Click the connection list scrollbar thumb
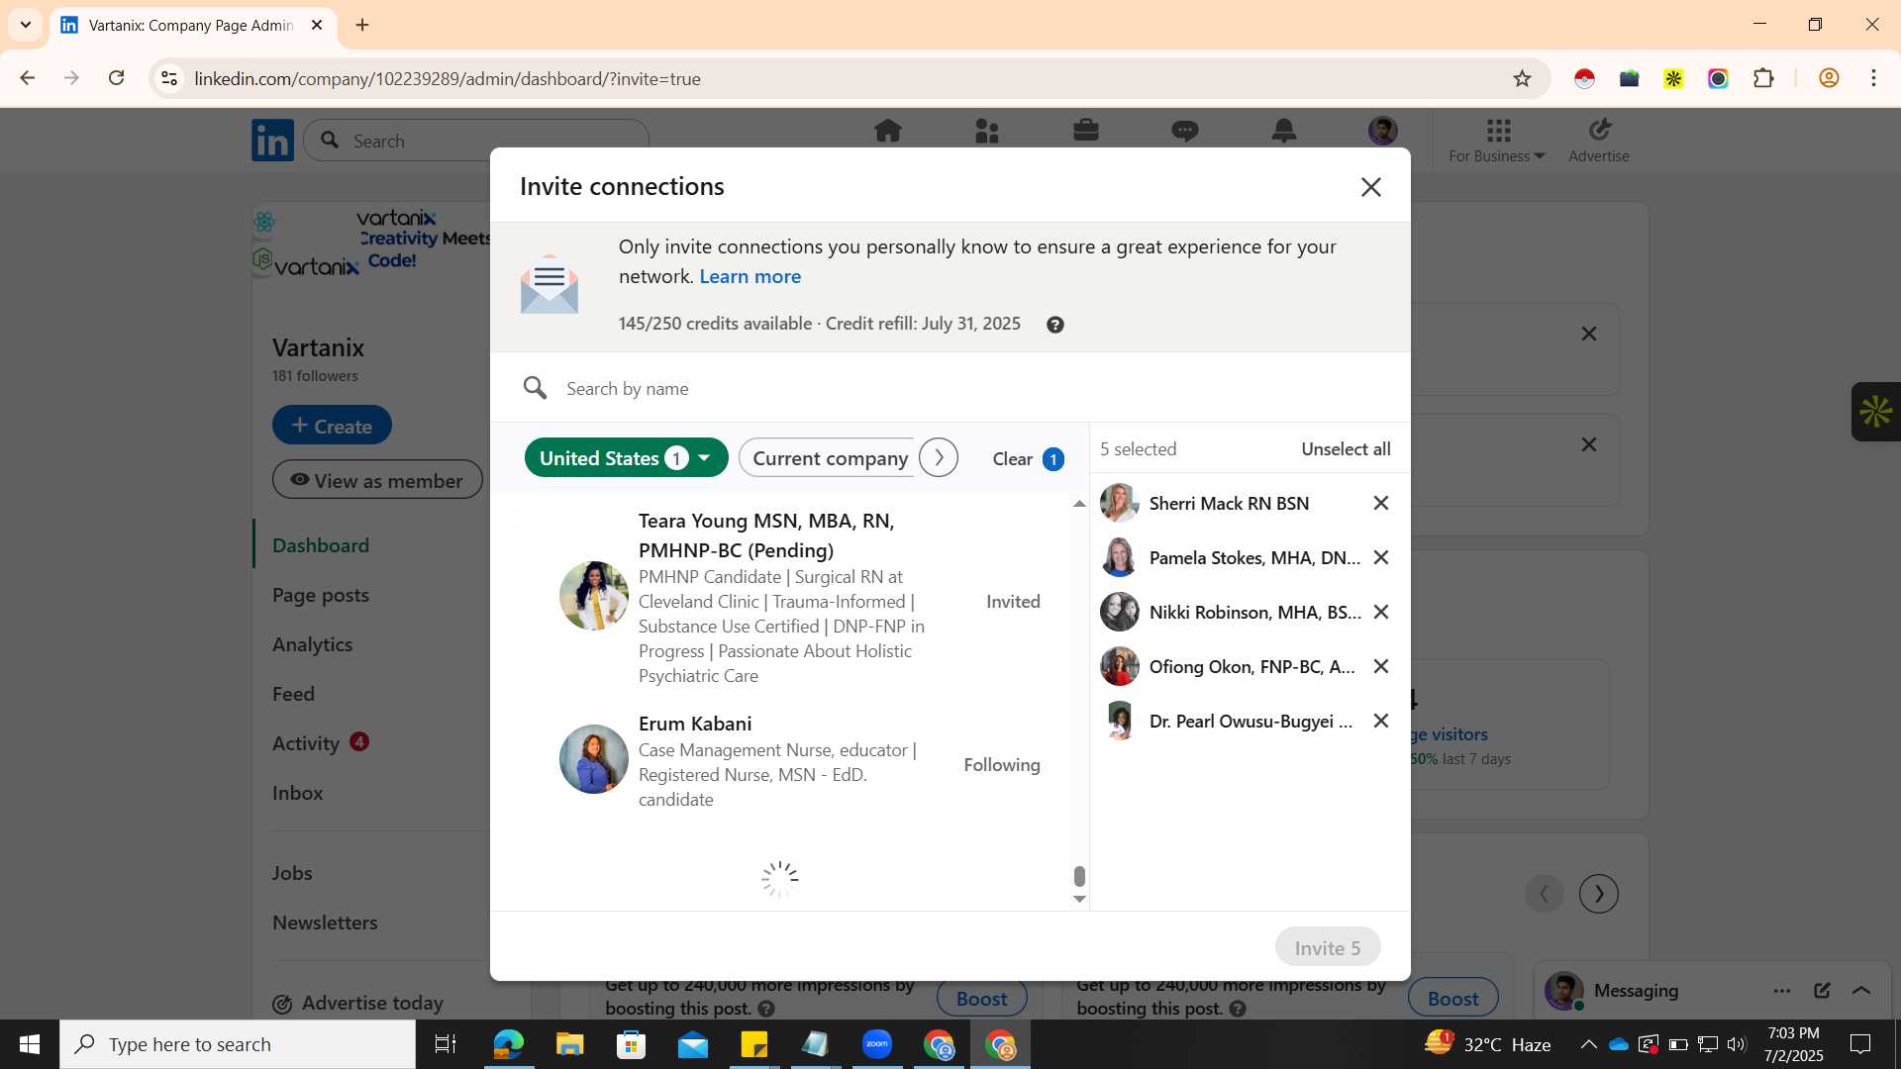This screenshot has height=1069, width=1901. click(1079, 876)
